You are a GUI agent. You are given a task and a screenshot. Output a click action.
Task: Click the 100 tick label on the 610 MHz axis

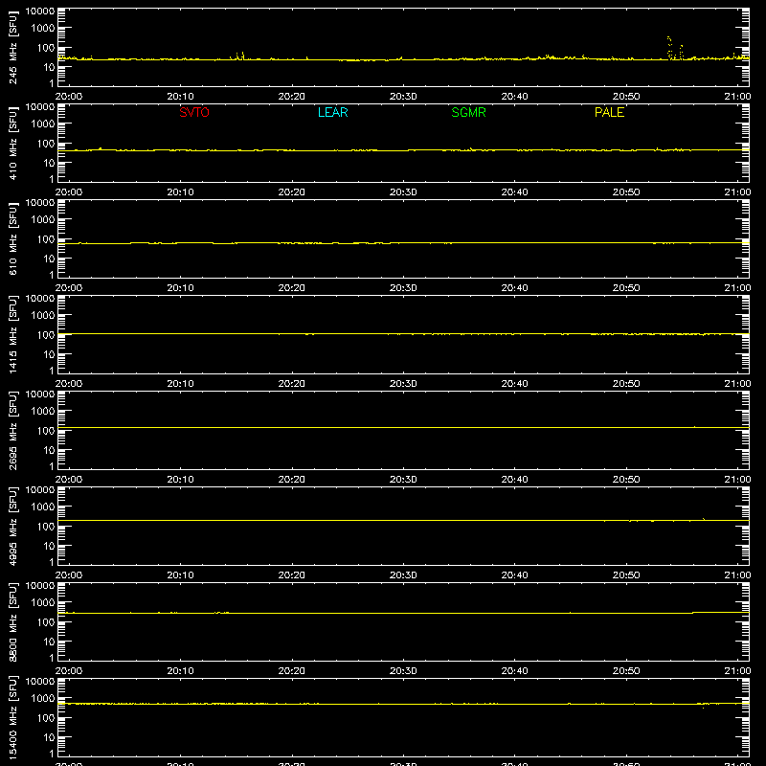(45, 239)
